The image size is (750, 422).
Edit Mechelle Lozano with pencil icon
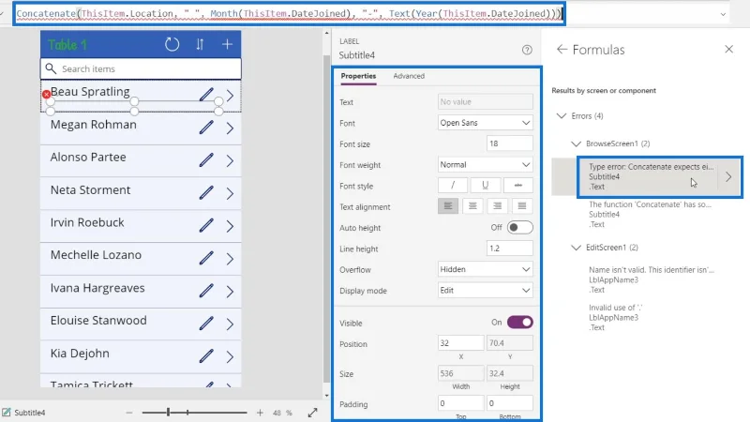[x=206, y=258]
